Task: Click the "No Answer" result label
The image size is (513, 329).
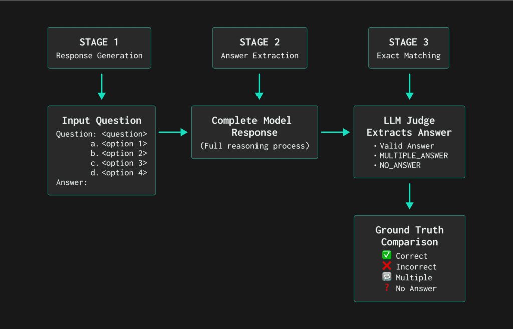Action: pyautogui.click(x=416, y=288)
